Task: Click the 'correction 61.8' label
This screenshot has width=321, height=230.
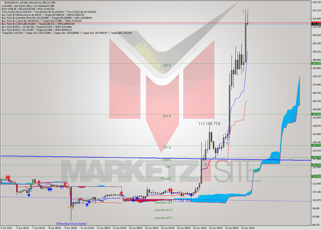Action: 163,210
